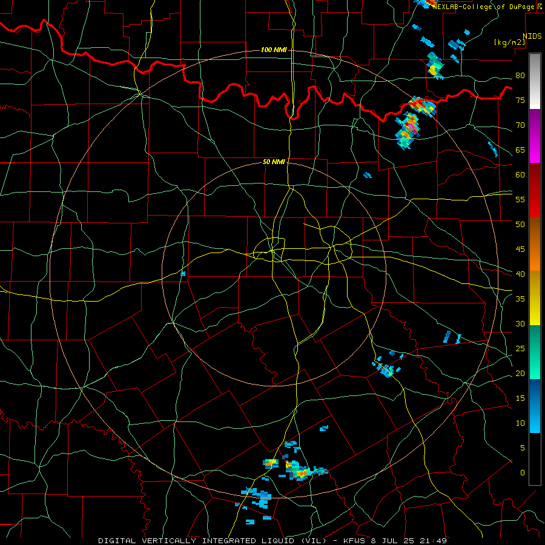This screenshot has height=545, width=545.
Task: Click the small blue echo west of the 50 NMI ring
Action: point(183,274)
